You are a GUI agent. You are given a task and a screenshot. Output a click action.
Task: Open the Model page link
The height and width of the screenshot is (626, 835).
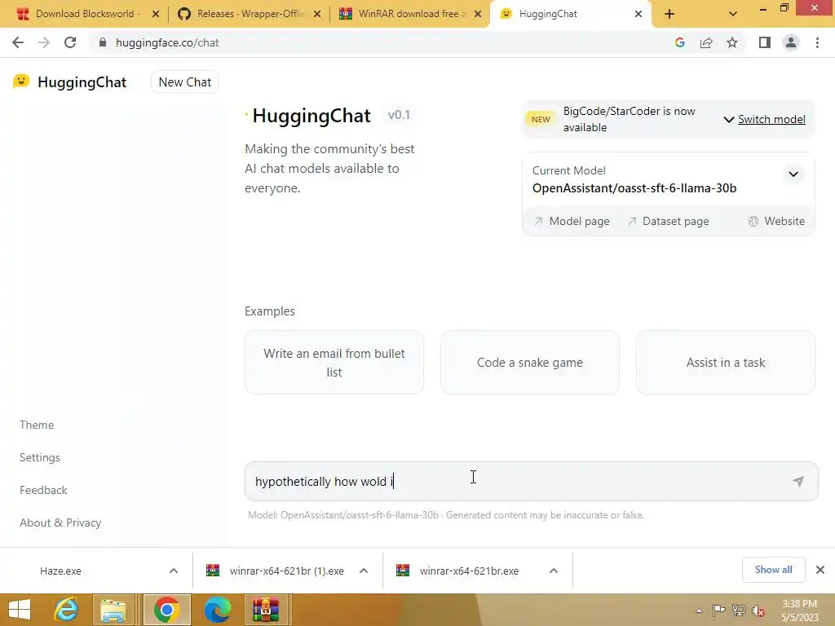click(572, 221)
